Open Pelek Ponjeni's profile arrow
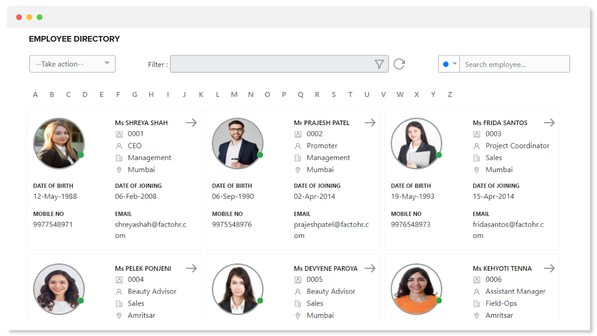The height and width of the screenshot is (336, 597). (x=191, y=268)
